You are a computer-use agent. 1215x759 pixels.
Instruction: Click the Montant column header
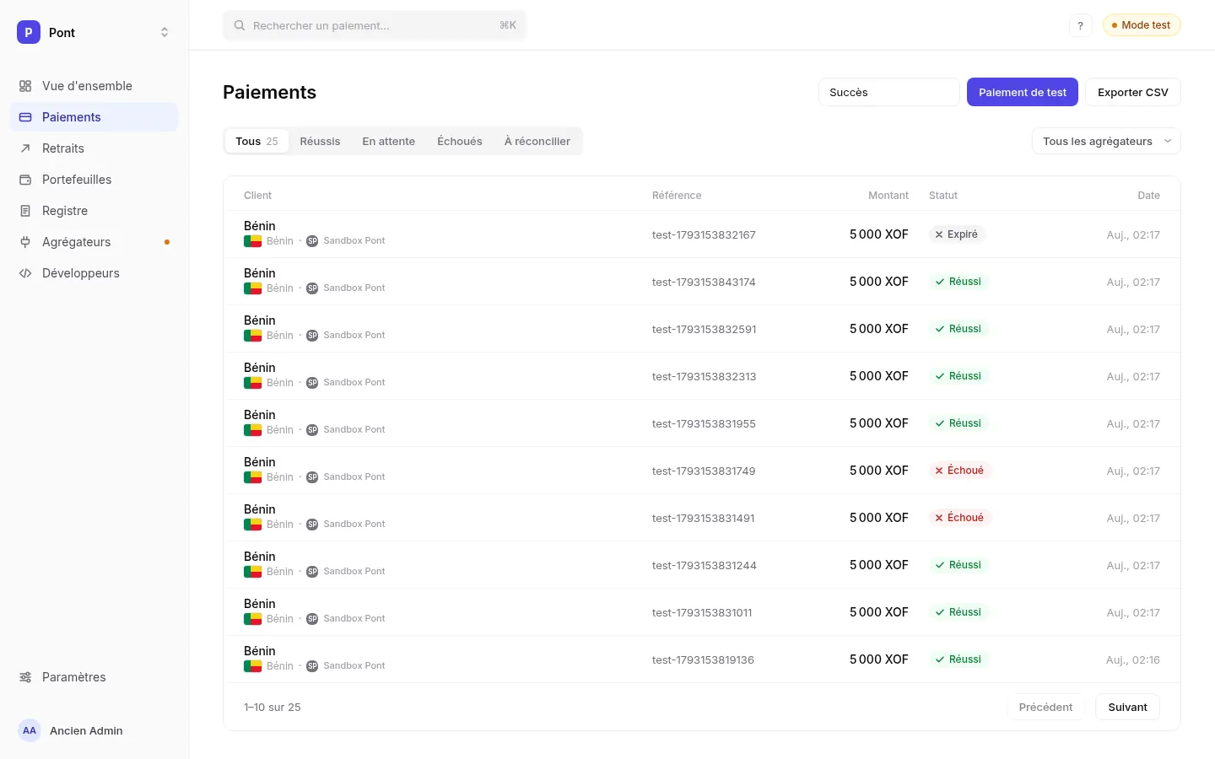pyautogui.click(x=888, y=196)
